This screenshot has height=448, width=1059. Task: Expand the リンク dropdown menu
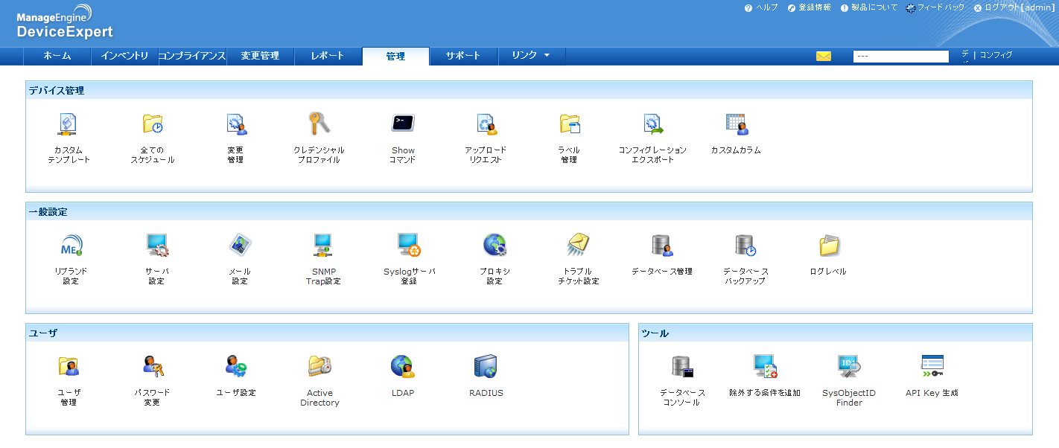point(531,56)
